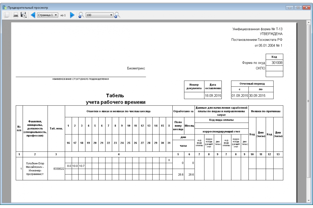Click 'Неявки по причинам' column header
The image size is (313, 208).
[266, 111]
